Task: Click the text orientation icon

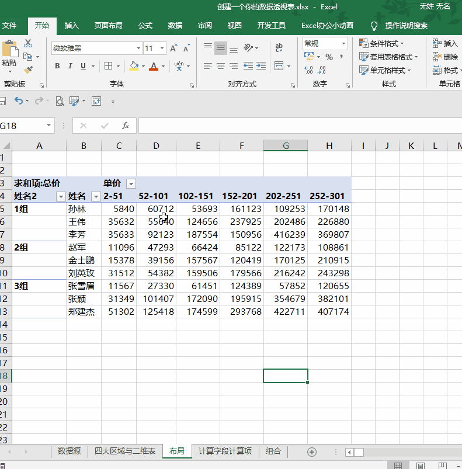Action: (x=248, y=48)
